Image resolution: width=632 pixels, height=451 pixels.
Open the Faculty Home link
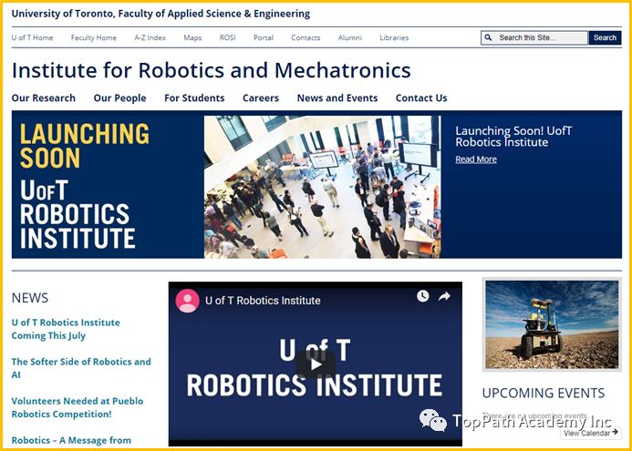pos(94,38)
